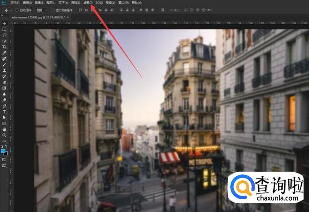Select the Zoom magnifier tool
Screen dimensions: 309x212
[4, 135]
